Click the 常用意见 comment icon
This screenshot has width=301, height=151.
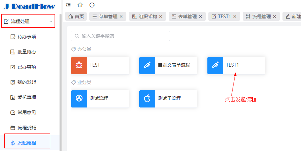pos(13,112)
